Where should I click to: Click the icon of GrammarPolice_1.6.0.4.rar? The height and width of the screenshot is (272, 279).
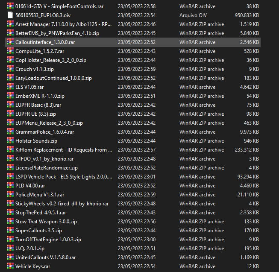tap(10, 132)
